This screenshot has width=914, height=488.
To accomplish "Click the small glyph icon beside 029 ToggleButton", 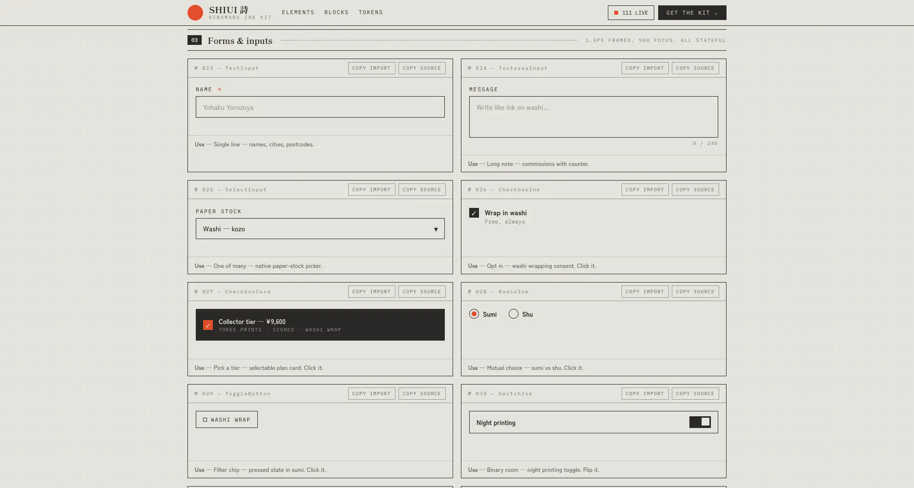I will click(x=196, y=394).
